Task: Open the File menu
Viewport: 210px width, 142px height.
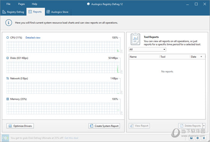Action: [x=8, y=4]
